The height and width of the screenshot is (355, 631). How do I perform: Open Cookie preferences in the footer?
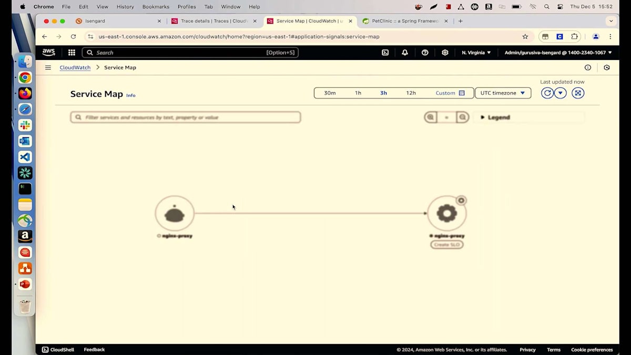pyautogui.click(x=592, y=350)
